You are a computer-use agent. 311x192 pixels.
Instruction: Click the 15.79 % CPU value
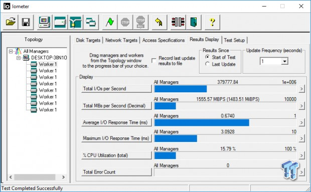[x=228, y=148]
